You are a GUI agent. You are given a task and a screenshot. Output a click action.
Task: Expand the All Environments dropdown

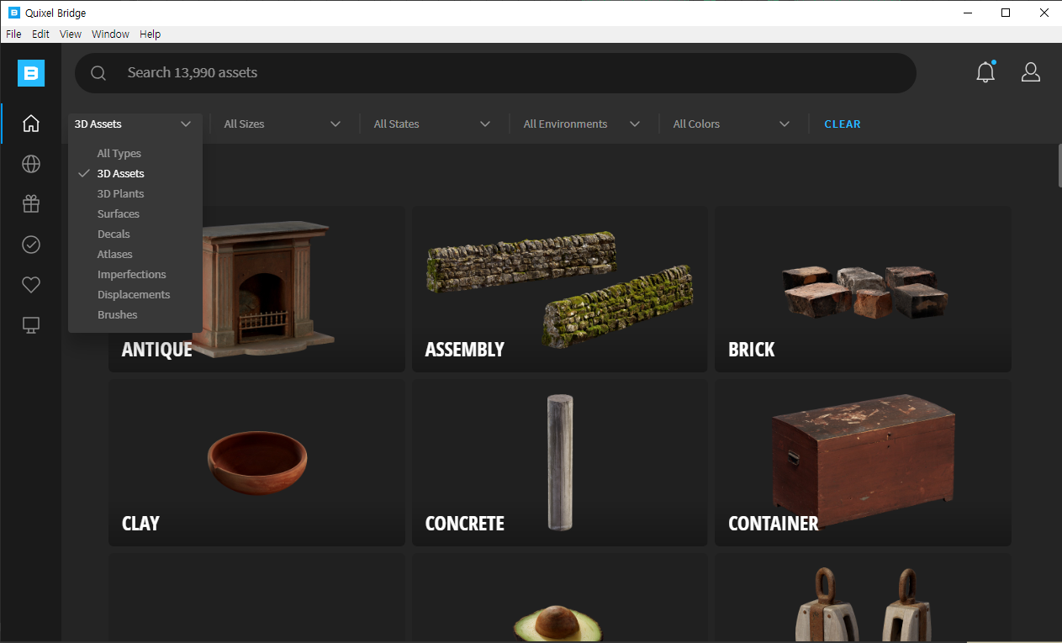(582, 124)
